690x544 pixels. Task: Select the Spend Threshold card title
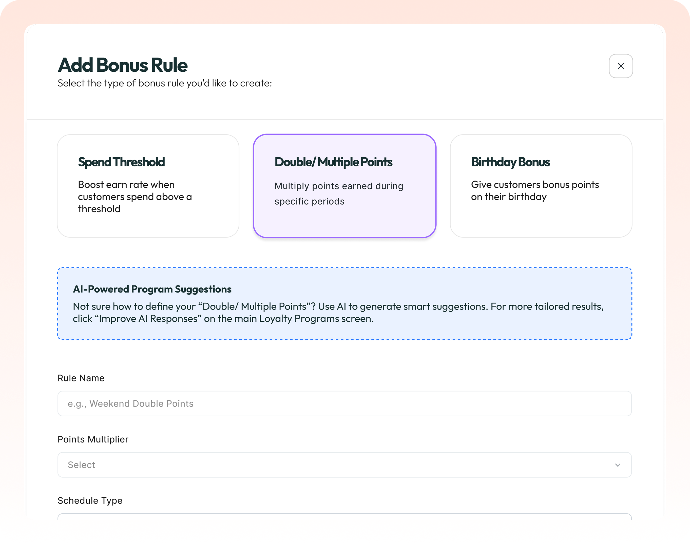(x=121, y=162)
